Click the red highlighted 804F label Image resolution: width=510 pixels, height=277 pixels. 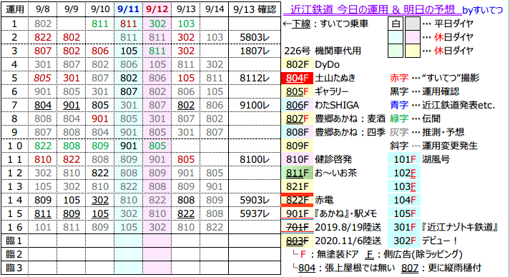pyautogui.click(x=297, y=78)
